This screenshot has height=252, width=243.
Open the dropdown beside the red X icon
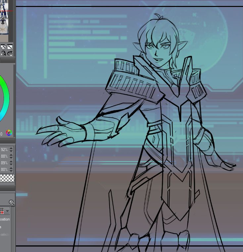click(x=7, y=211)
